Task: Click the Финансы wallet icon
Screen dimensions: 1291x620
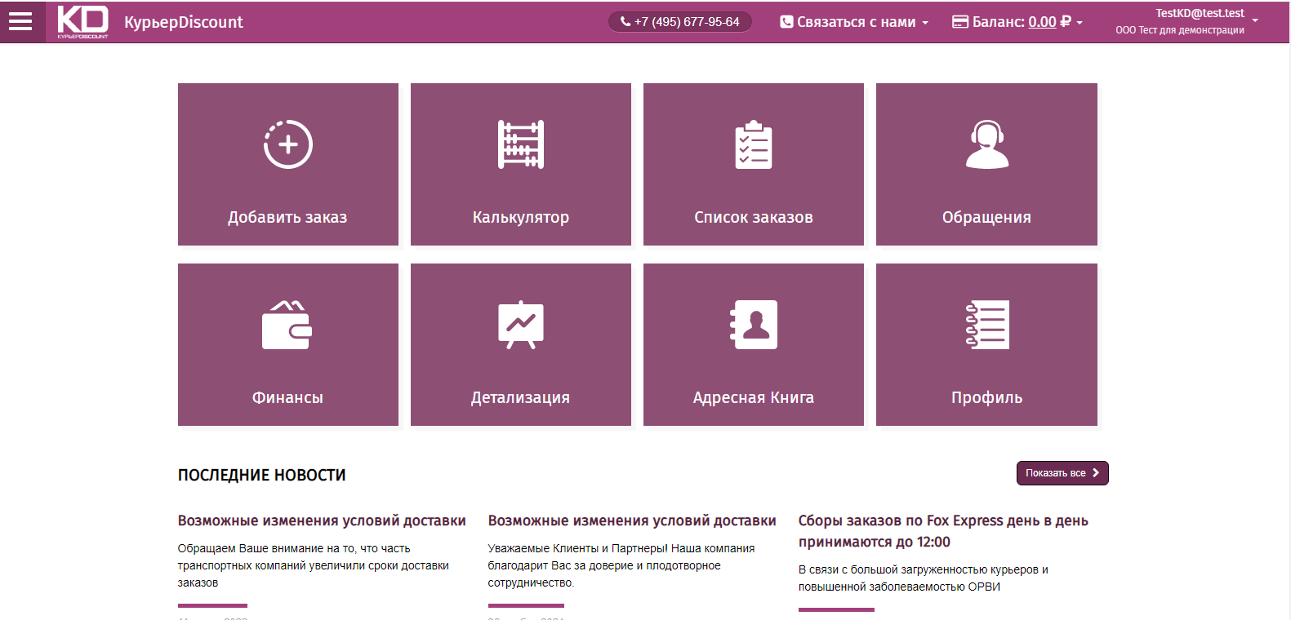Action: pyautogui.click(x=287, y=325)
